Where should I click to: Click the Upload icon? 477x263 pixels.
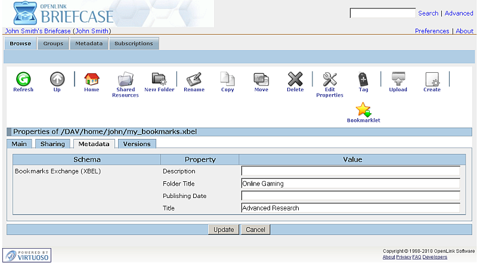(398, 79)
